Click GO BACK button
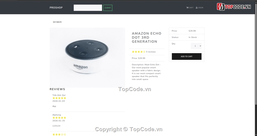This screenshot has width=257, height=136. (x=57, y=22)
